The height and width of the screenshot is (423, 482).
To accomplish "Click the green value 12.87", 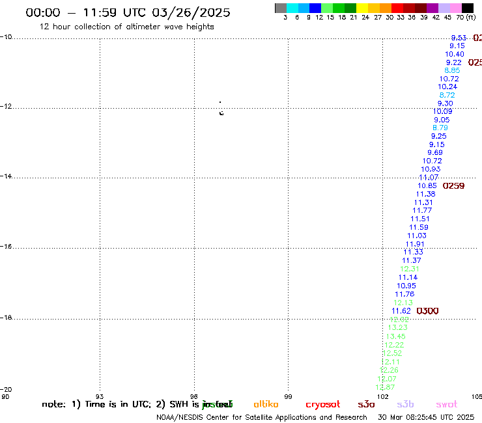I will click(385, 387).
